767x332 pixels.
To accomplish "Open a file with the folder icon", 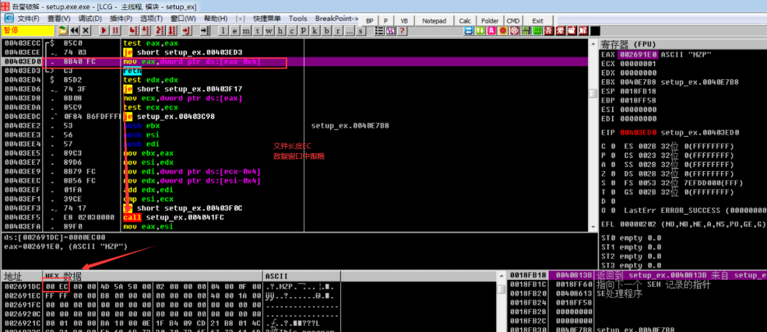I will 62,30.
